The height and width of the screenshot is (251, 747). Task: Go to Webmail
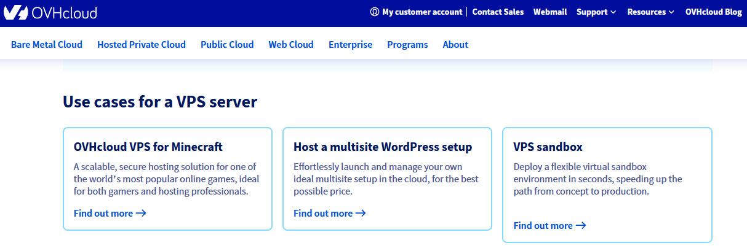[x=550, y=12]
